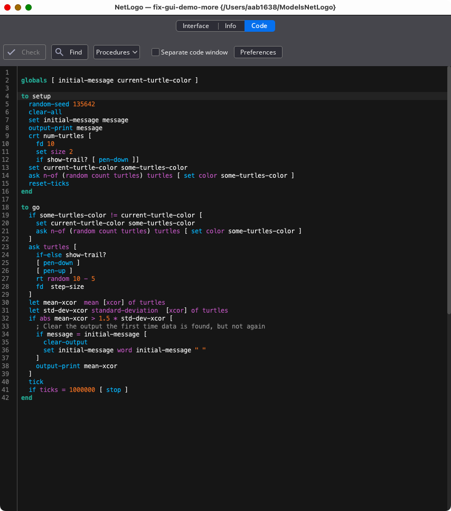The image size is (451, 511).
Task: Minimize the window using yellow button
Action: [18, 7]
